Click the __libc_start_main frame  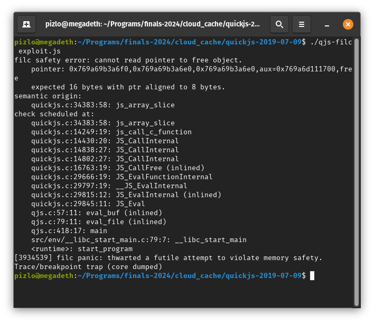tap(139, 239)
